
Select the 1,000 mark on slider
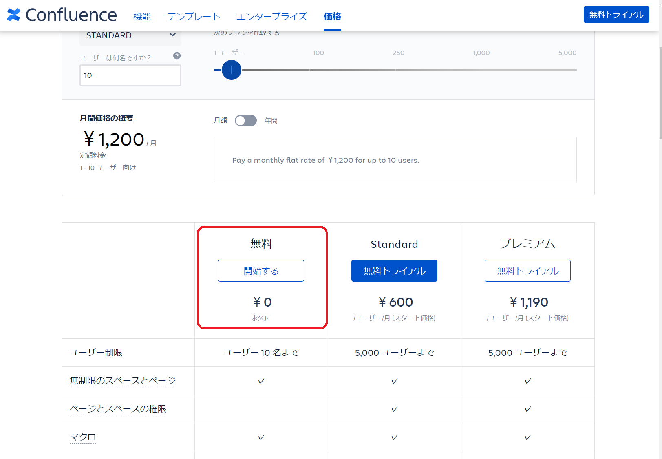pos(481,53)
